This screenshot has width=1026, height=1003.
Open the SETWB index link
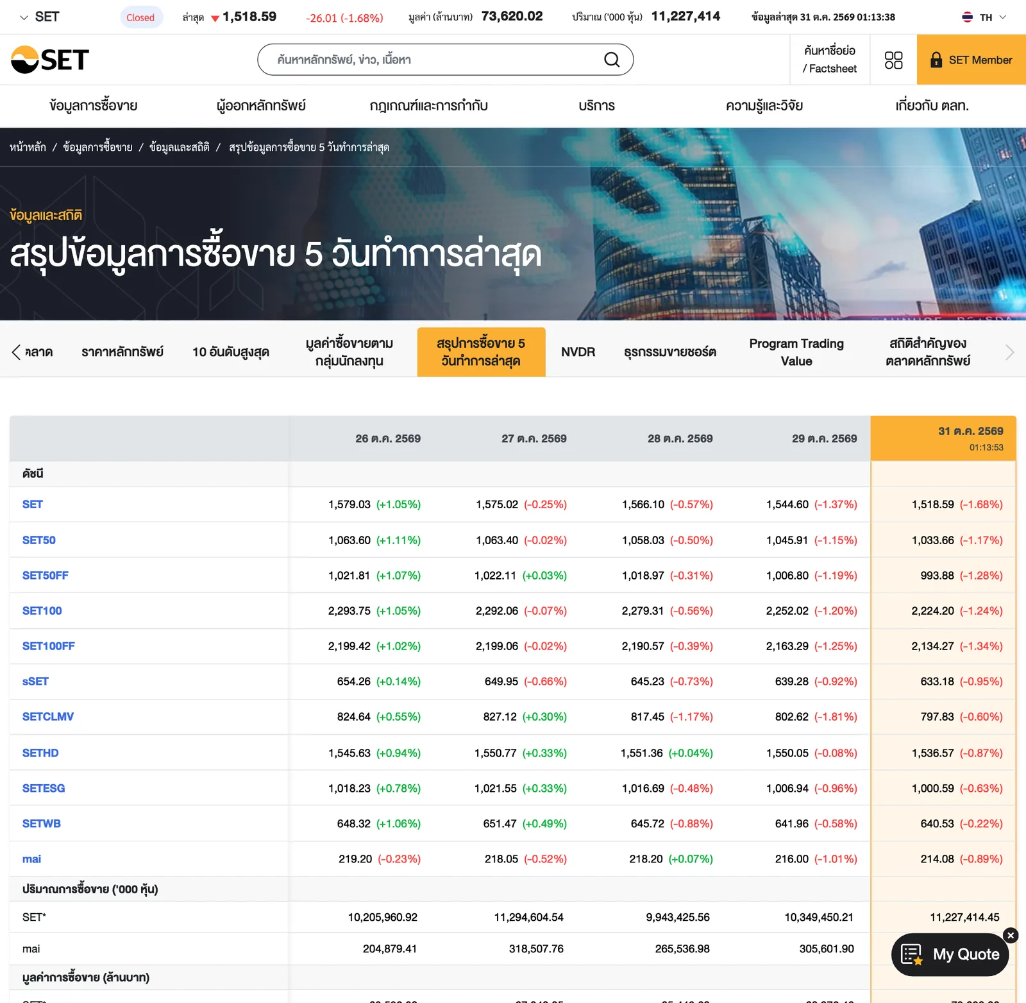tap(42, 823)
